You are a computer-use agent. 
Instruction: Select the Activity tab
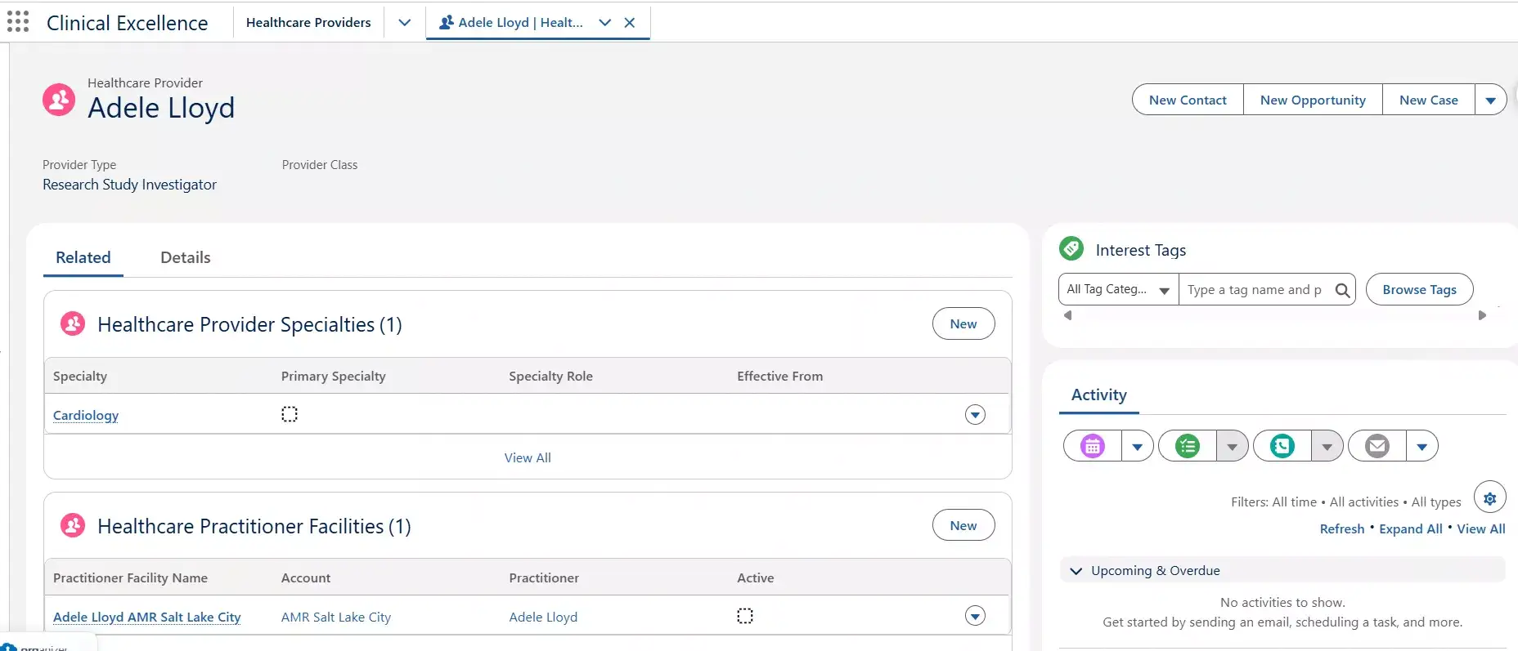pos(1099,395)
